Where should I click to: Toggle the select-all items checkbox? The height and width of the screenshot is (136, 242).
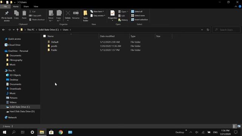(x=45, y=36)
